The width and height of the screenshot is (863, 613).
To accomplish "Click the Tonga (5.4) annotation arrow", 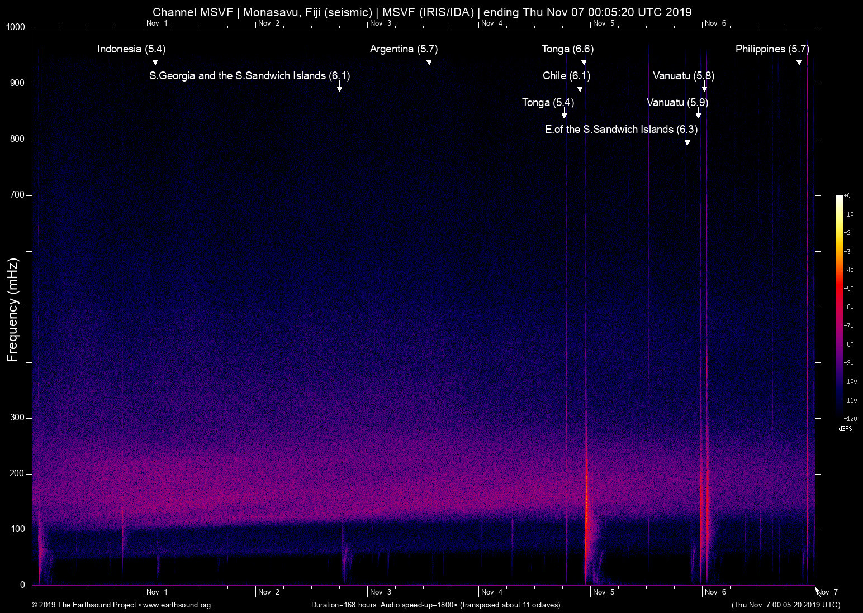I will coord(564,113).
